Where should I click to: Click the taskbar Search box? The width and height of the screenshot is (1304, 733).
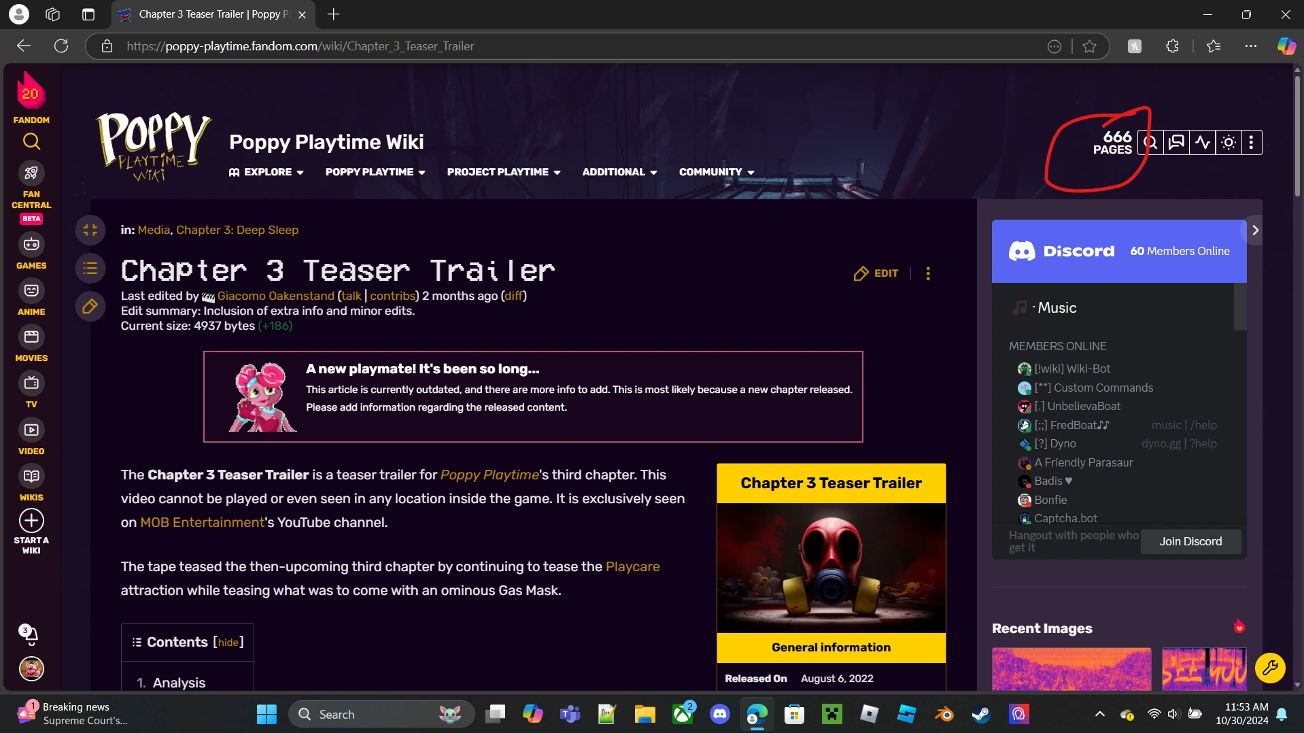tap(381, 714)
